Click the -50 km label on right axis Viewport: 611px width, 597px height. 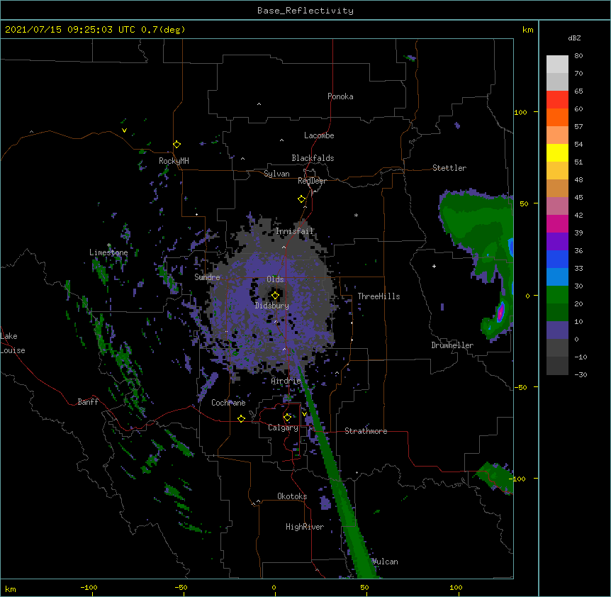[520, 387]
